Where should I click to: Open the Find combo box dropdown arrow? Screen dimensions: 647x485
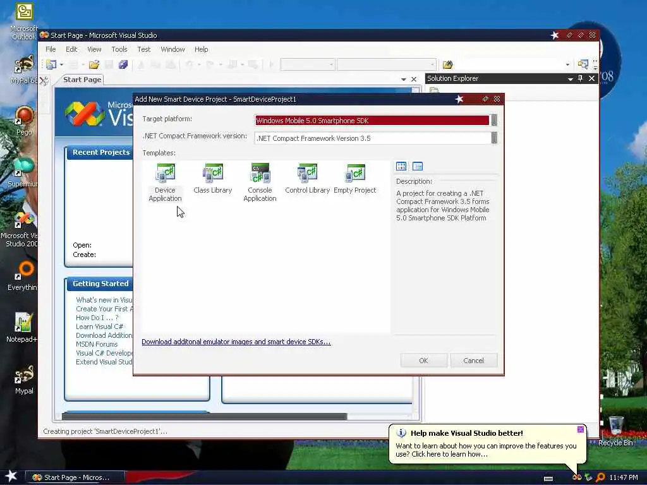tap(567, 65)
